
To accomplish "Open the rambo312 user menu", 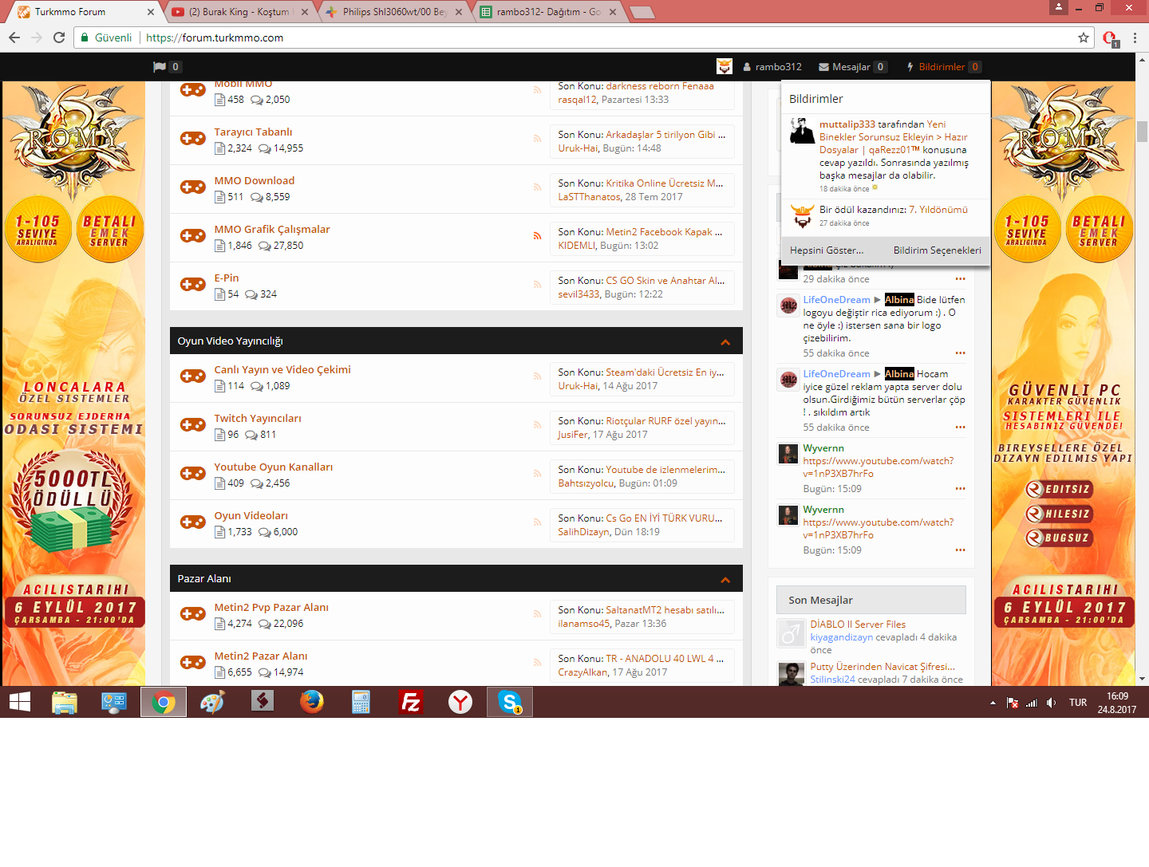I will point(772,67).
